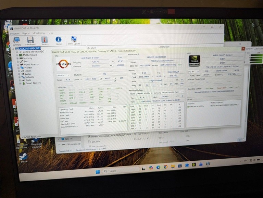Viewport: 263px width, 198px height.
Task: Expand the Drives tree node
Action: click(19, 71)
